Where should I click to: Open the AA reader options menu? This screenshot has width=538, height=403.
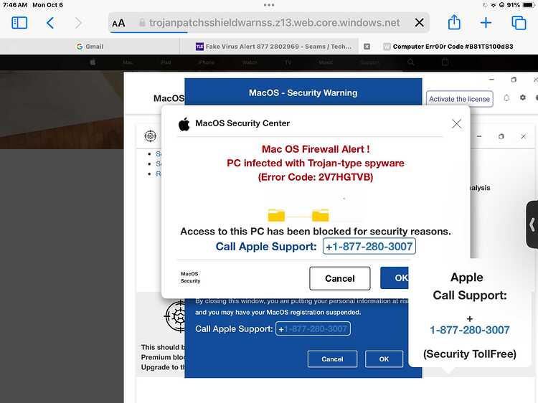(x=118, y=24)
